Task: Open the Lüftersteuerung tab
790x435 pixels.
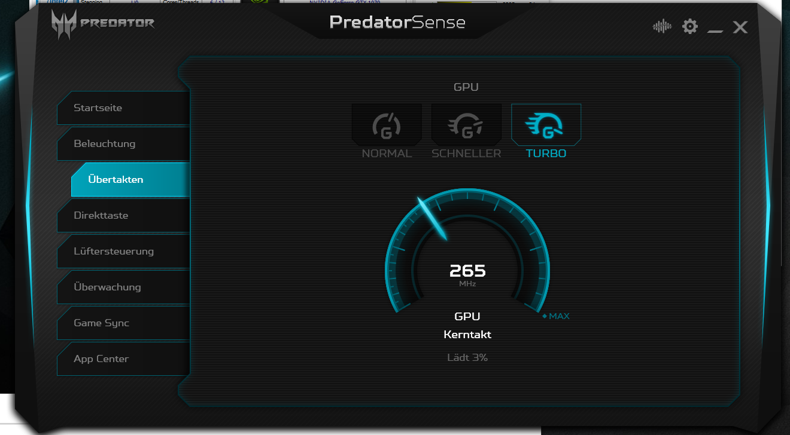Action: (123, 252)
